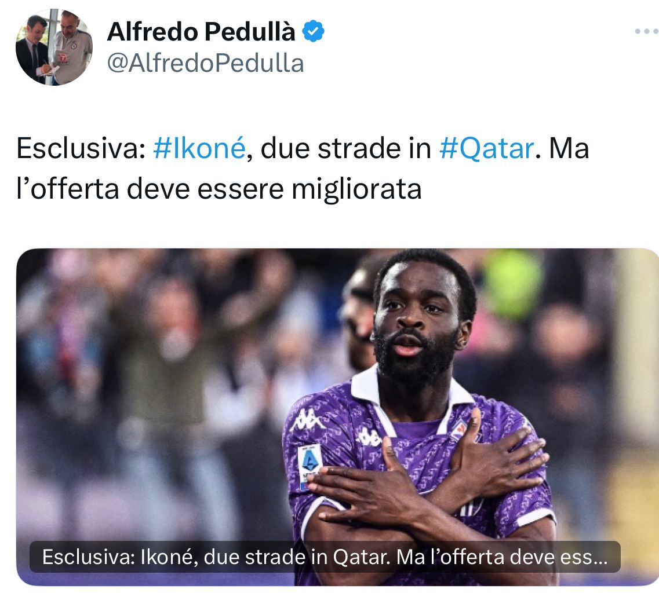Select the Alfredo Pedullà display name
The height and width of the screenshot is (593, 659).
[x=201, y=31]
